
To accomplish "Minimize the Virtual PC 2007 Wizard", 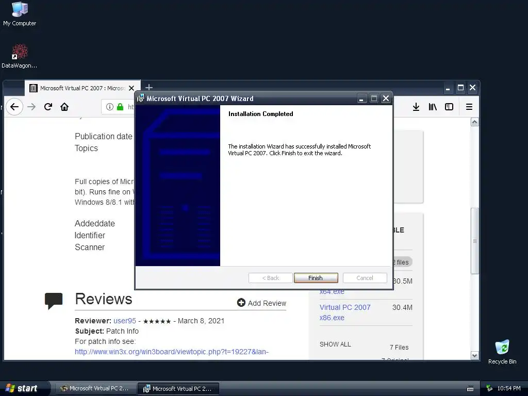I will coord(361,98).
